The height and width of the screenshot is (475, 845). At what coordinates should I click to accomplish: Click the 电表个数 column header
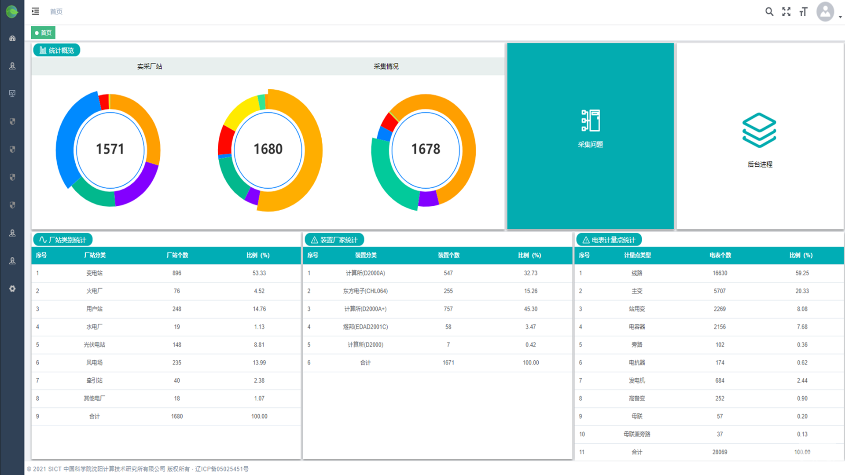[x=720, y=255]
